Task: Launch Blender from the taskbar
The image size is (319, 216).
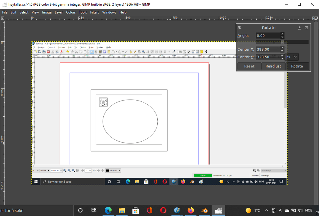Action: click(x=204, y=210)
